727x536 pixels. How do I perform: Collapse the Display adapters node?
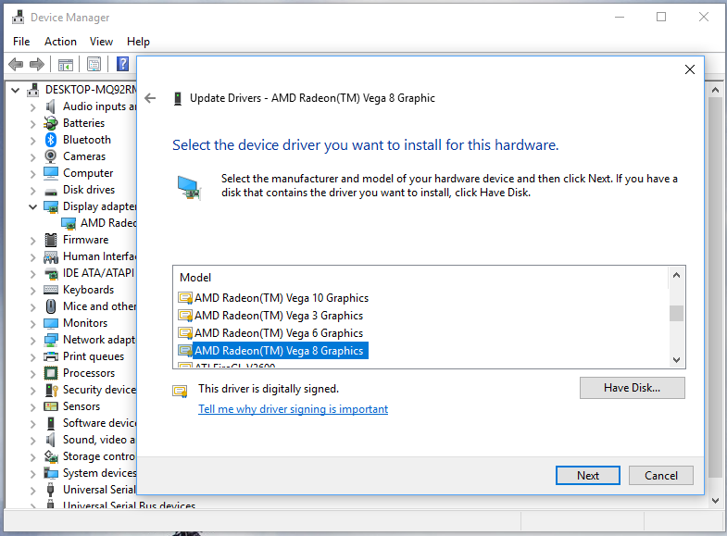pos(32,206)
